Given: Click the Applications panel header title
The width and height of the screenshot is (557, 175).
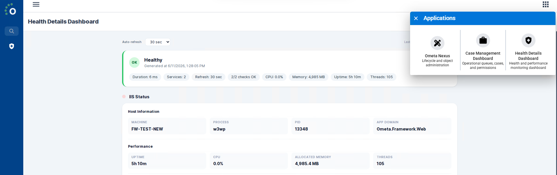Looking at the screenshot, I should [x=439, y=18].
